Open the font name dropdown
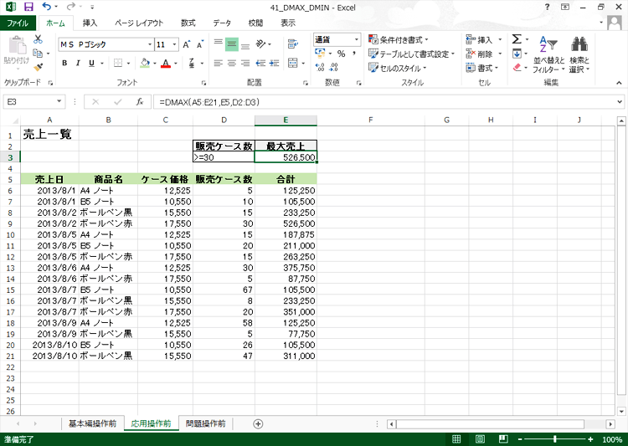The image size is (628, 446). 150,44
